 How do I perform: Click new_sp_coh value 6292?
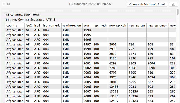(x=113, y=63)
